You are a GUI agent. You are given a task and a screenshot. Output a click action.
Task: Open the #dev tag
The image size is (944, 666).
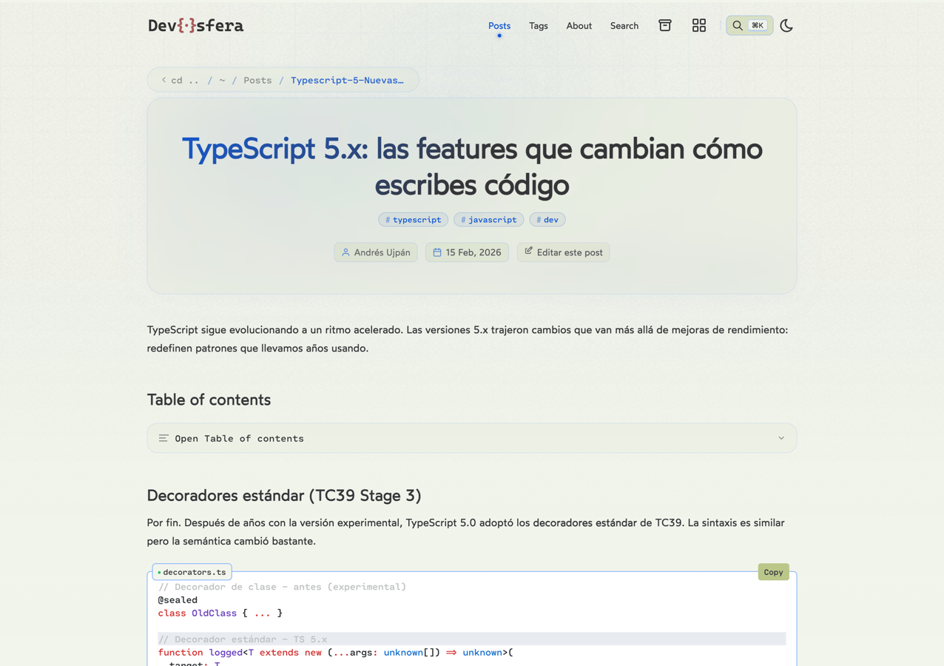point(547,220)
